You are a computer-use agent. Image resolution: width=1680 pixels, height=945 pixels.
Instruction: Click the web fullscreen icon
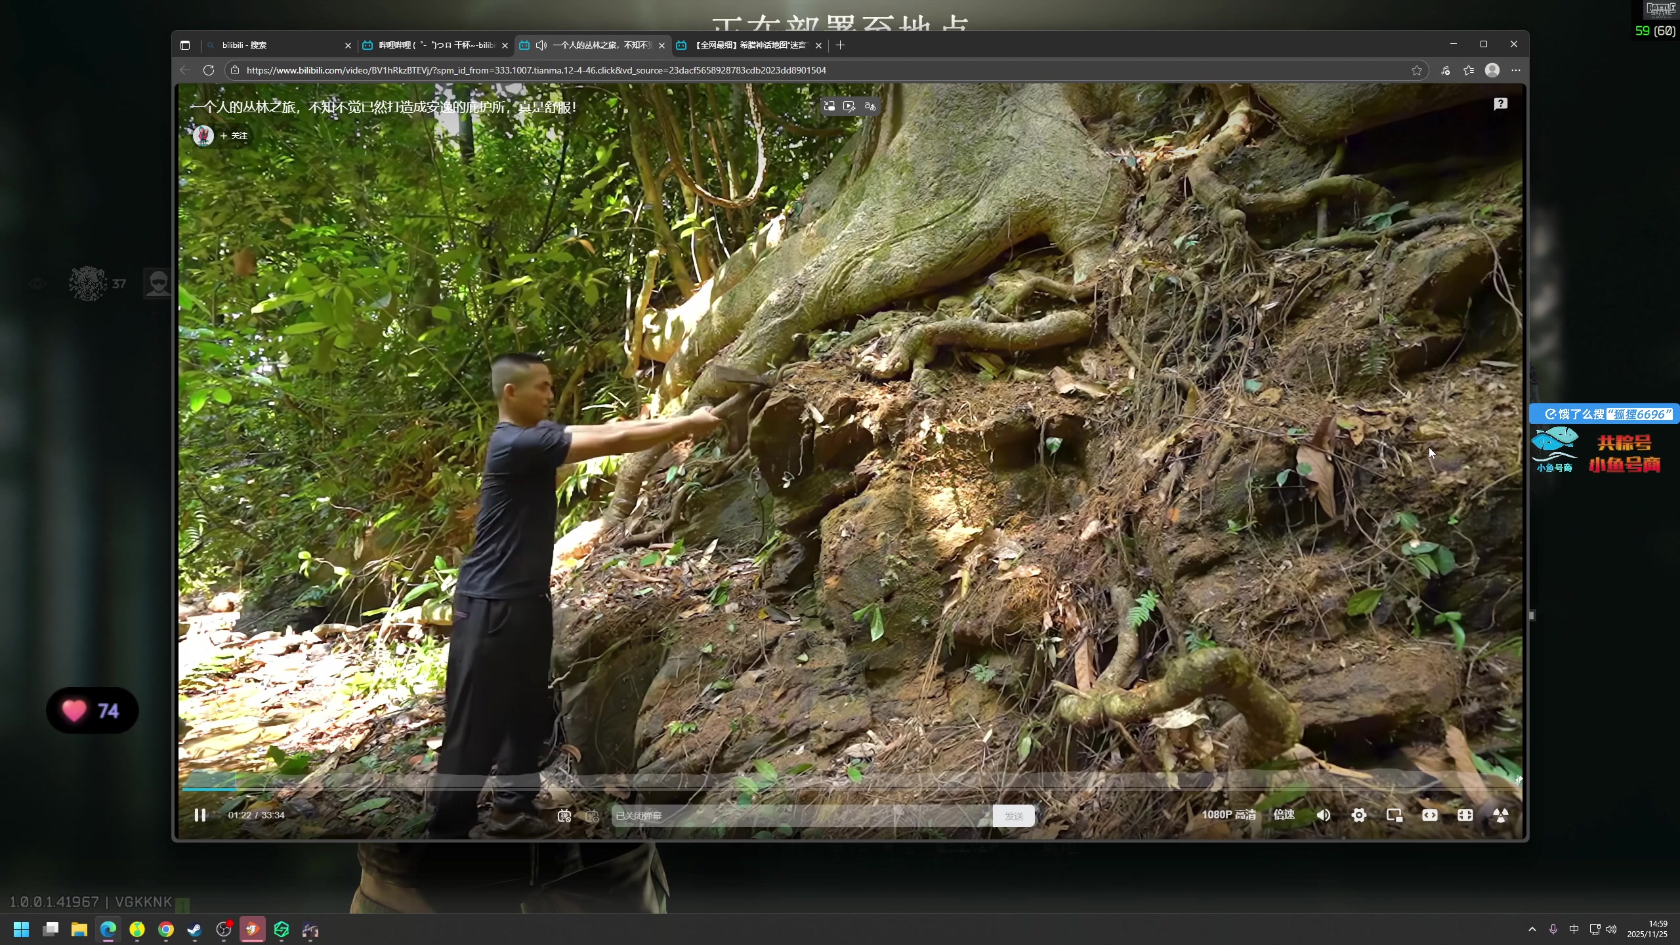click(x=1465, y=815)
